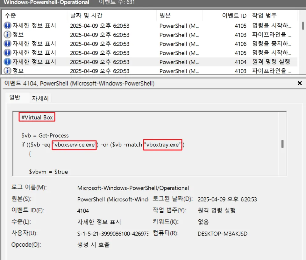Screen dimensions: 306x260
Task: Click script text box scrollbar thumb
Action: (x=282, y=144)
